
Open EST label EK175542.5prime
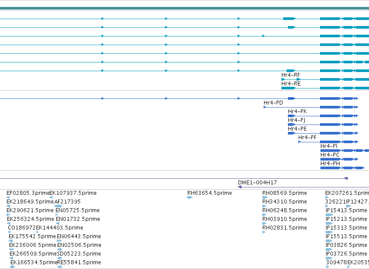point(32,236)
